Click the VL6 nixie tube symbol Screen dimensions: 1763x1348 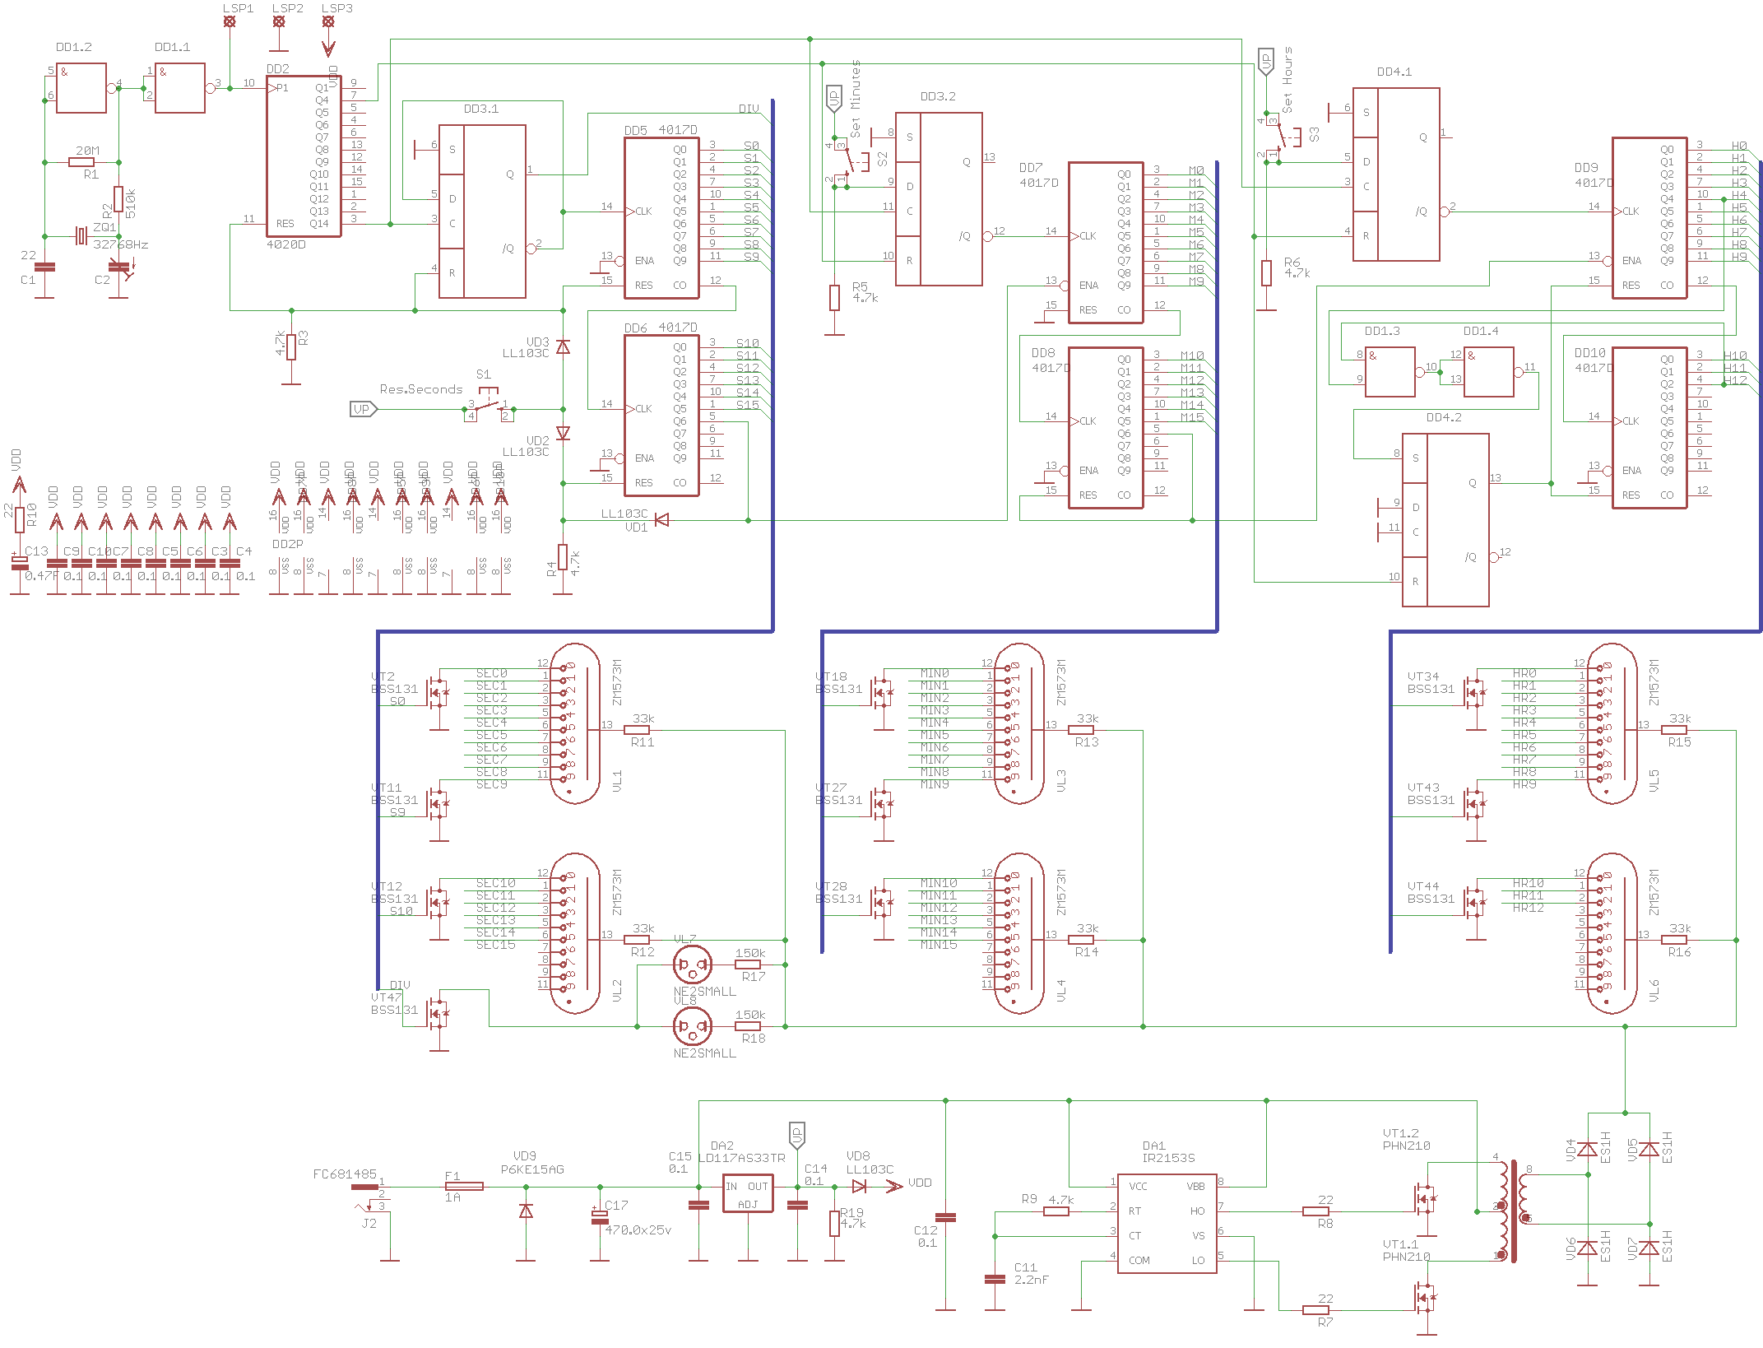coord(1612,934)
